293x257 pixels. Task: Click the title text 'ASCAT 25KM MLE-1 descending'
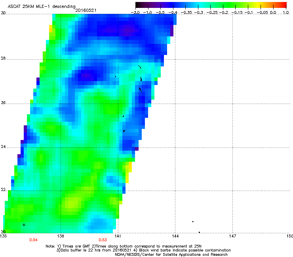[42, 7]
